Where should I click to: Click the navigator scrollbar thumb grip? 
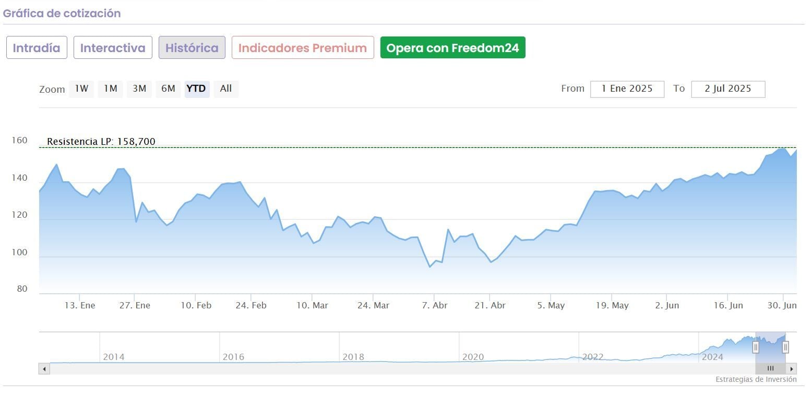click(770, 368)
